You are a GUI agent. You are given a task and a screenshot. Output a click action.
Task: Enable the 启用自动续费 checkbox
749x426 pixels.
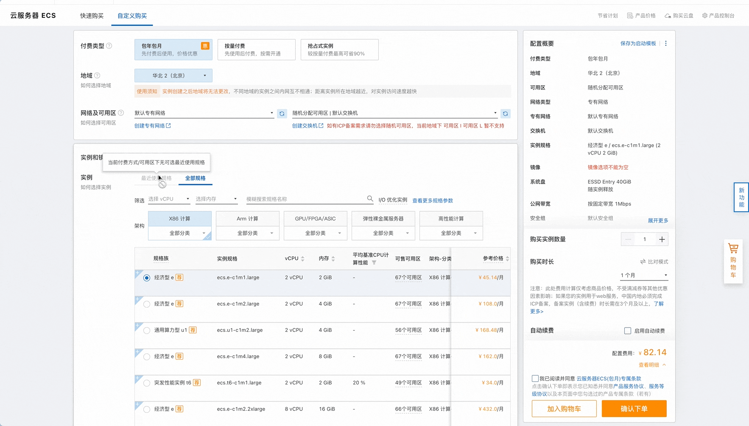pos(628,331)
